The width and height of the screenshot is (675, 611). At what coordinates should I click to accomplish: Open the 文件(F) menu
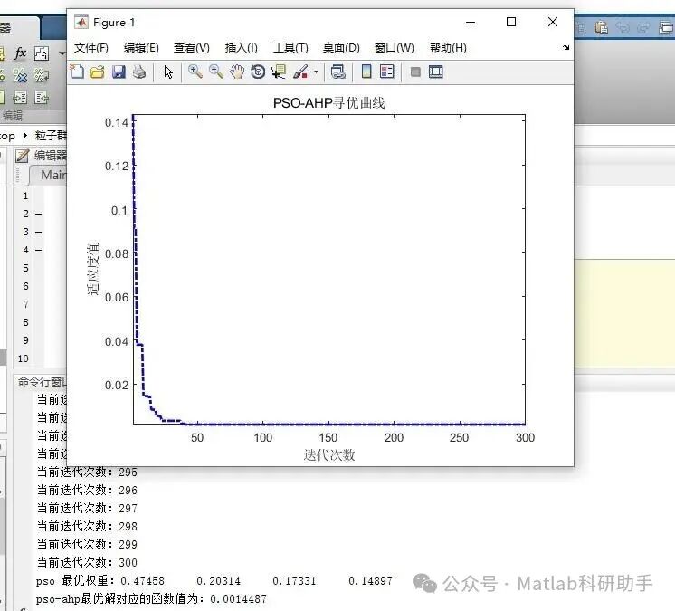90,48
